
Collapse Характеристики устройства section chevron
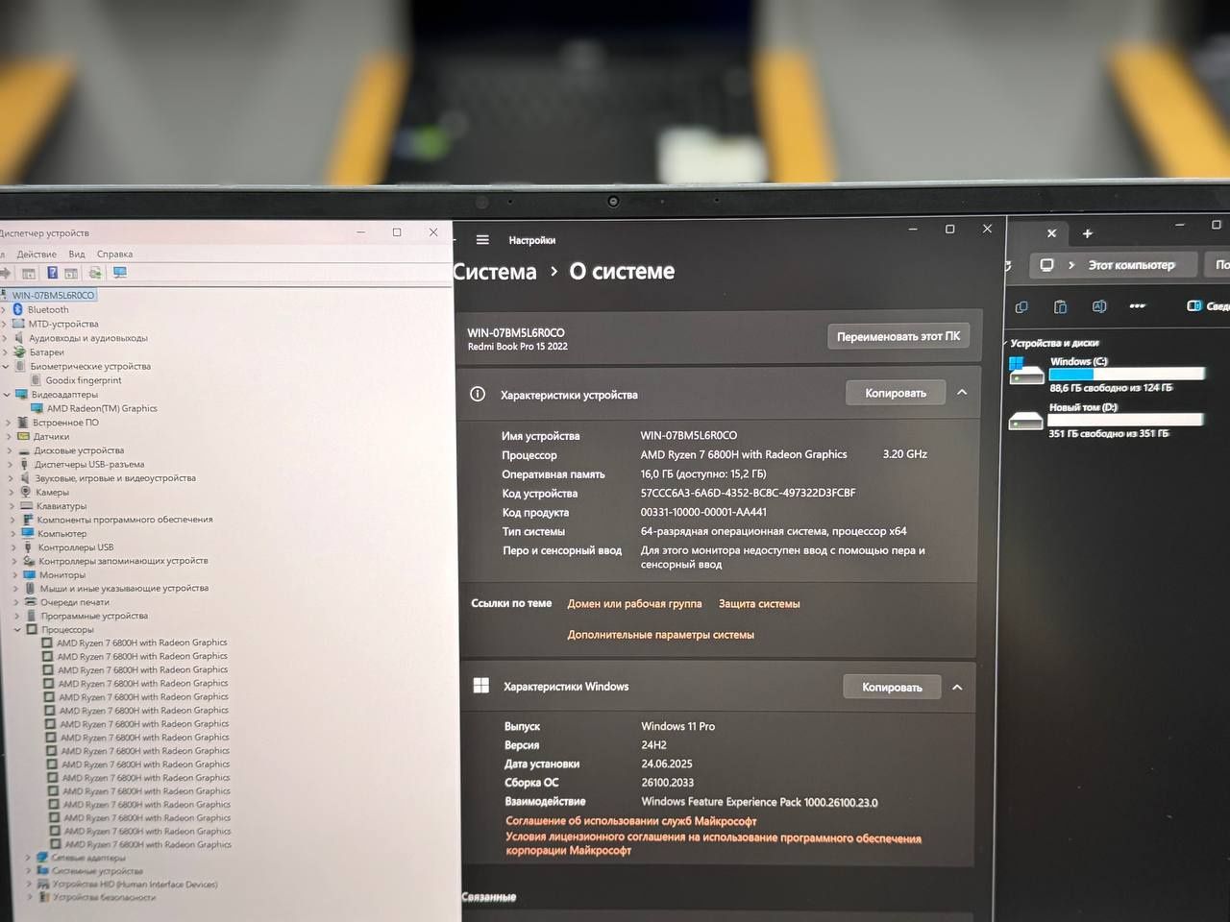[962, 392]
